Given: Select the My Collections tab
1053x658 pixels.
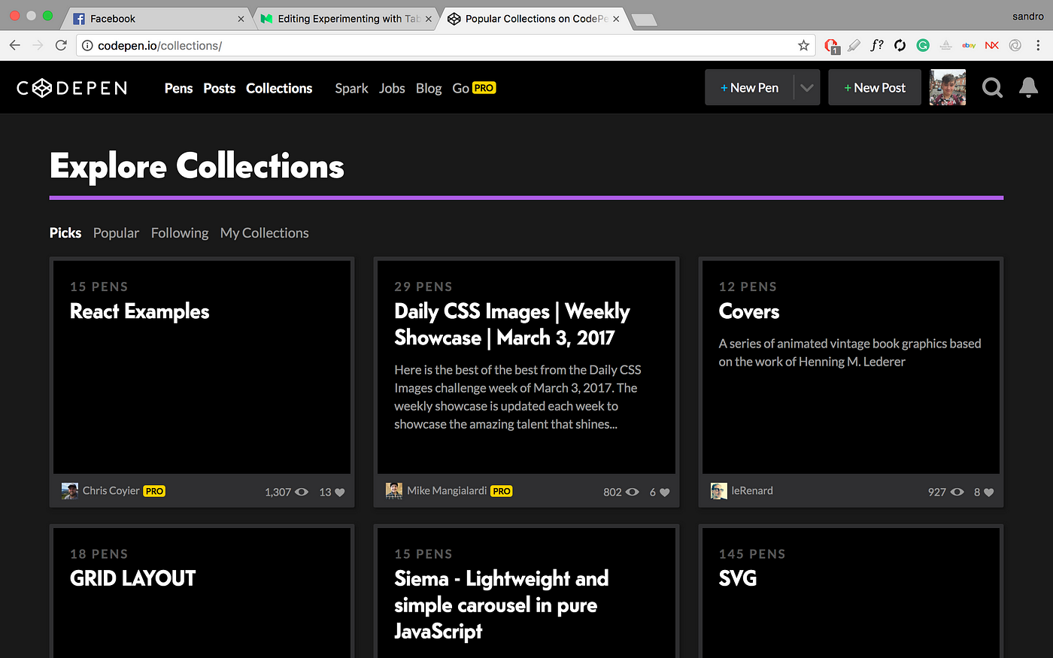Looking at the screenshot, I should 265,233.
